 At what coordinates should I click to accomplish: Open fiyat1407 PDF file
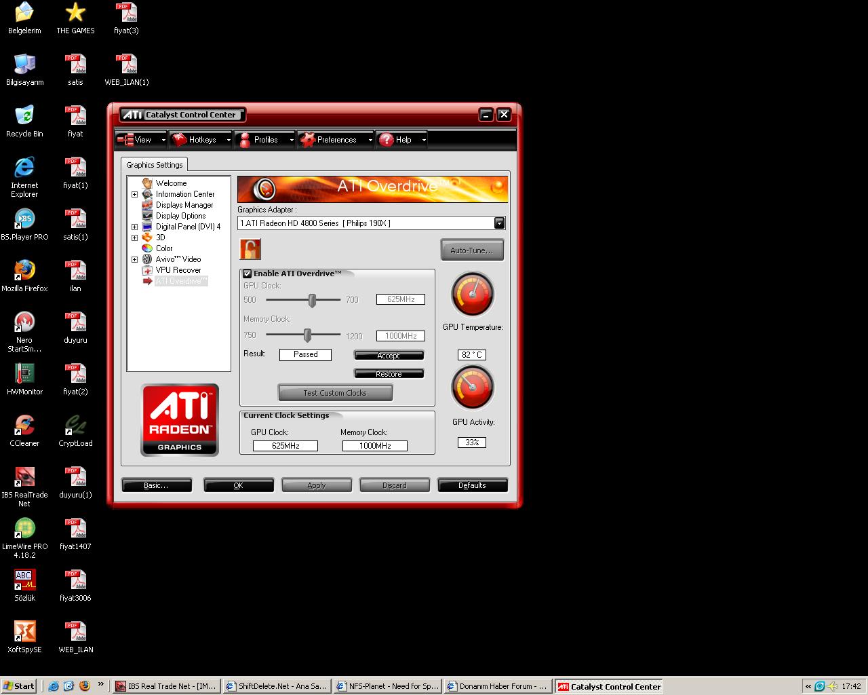75,534
